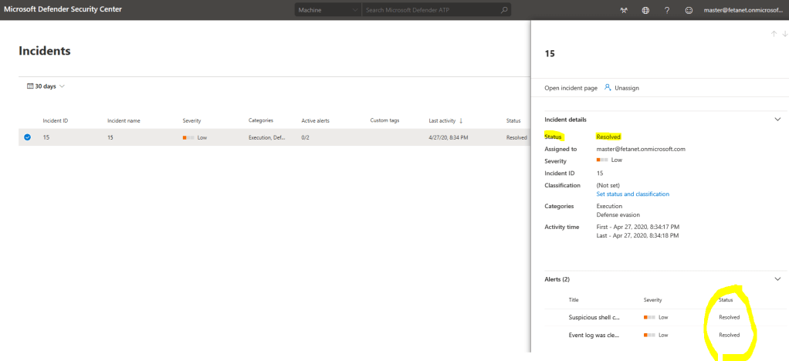Image resolution: width=789 pixels, height=361 pixels.
Task: Click the Open incident page link
Action: (571, 88)
